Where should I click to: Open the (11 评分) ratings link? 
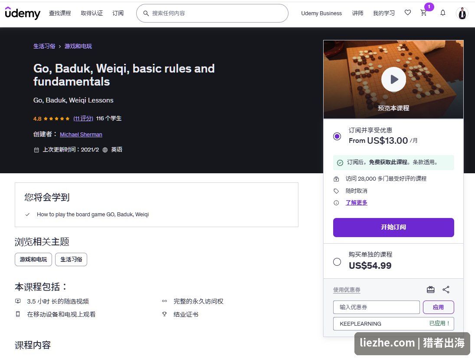83,118
